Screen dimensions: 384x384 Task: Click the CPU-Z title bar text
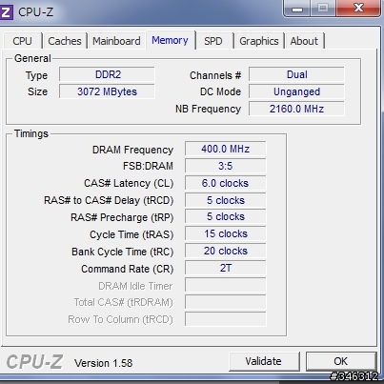35,12
